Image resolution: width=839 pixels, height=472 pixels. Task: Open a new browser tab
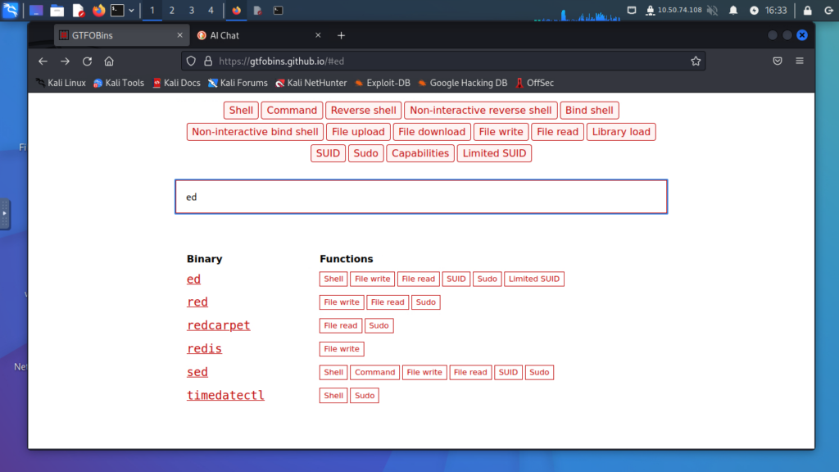pos(342,35)
